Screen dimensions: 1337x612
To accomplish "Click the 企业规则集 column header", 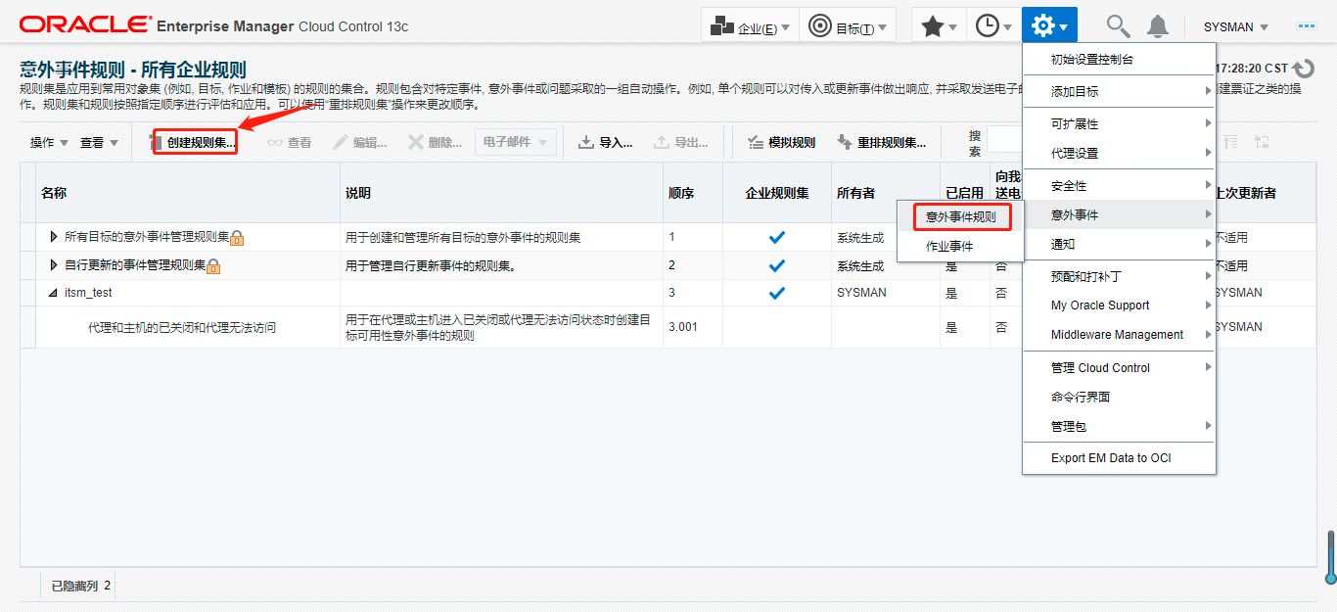I will coord(777,194).
